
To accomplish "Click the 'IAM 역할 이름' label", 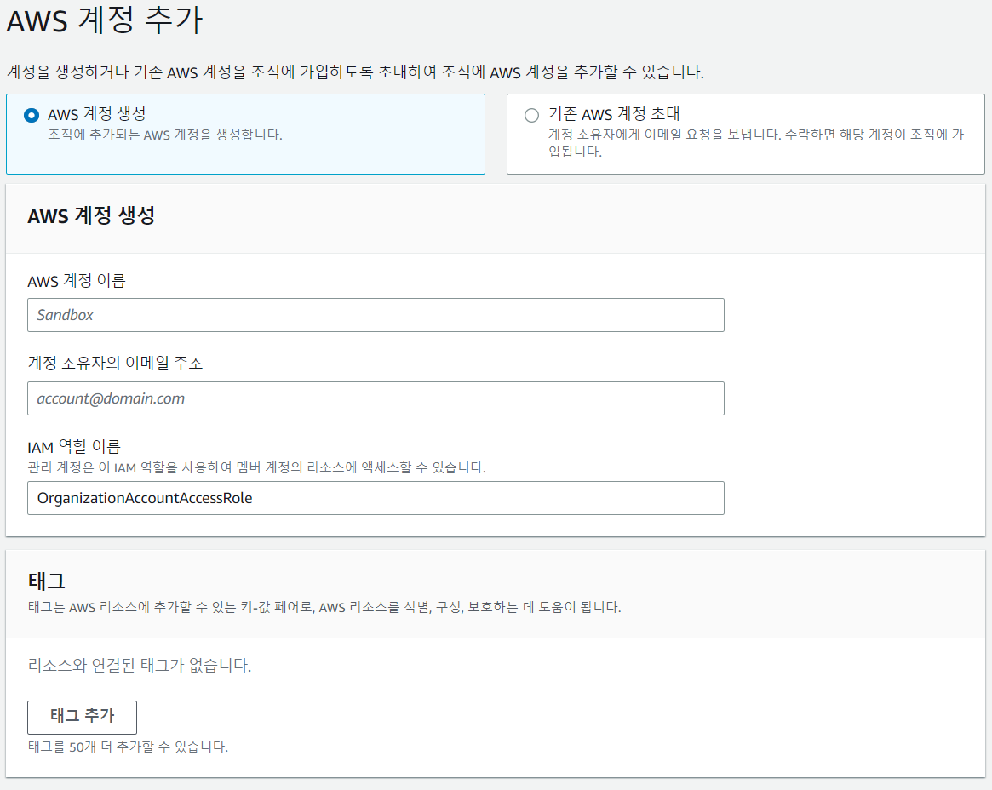I will coord(74,447).
